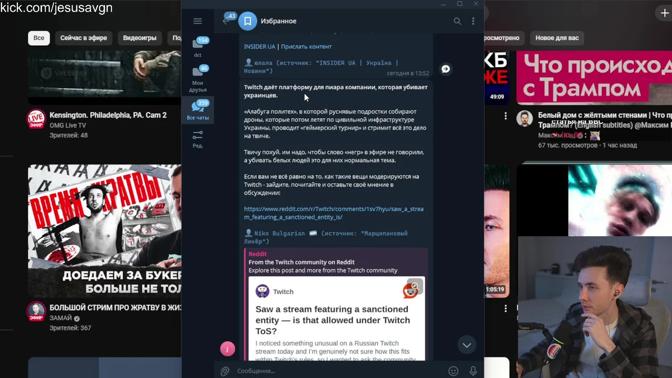Select the Все filter chip on Kick page

click(x=39, y=38)
